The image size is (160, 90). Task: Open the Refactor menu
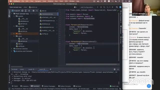[50, 1]
